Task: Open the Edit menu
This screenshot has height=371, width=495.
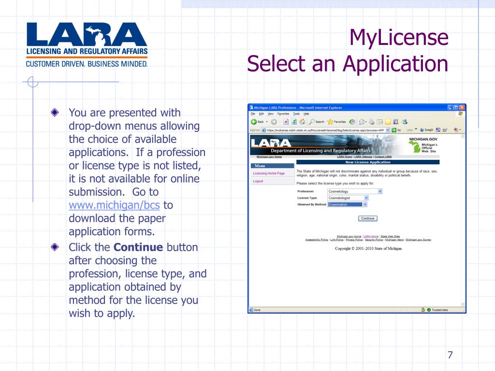Action: point(262,114)
